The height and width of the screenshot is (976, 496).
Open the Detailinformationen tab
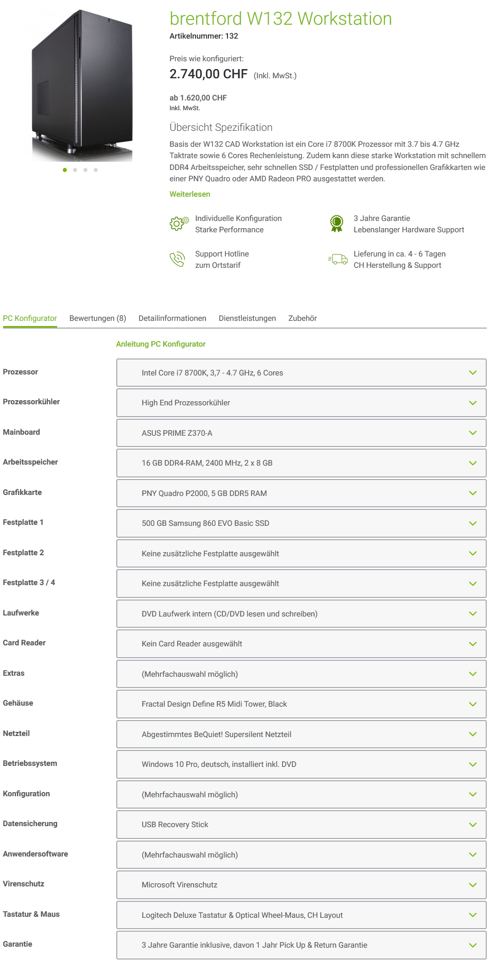(172, 318)
